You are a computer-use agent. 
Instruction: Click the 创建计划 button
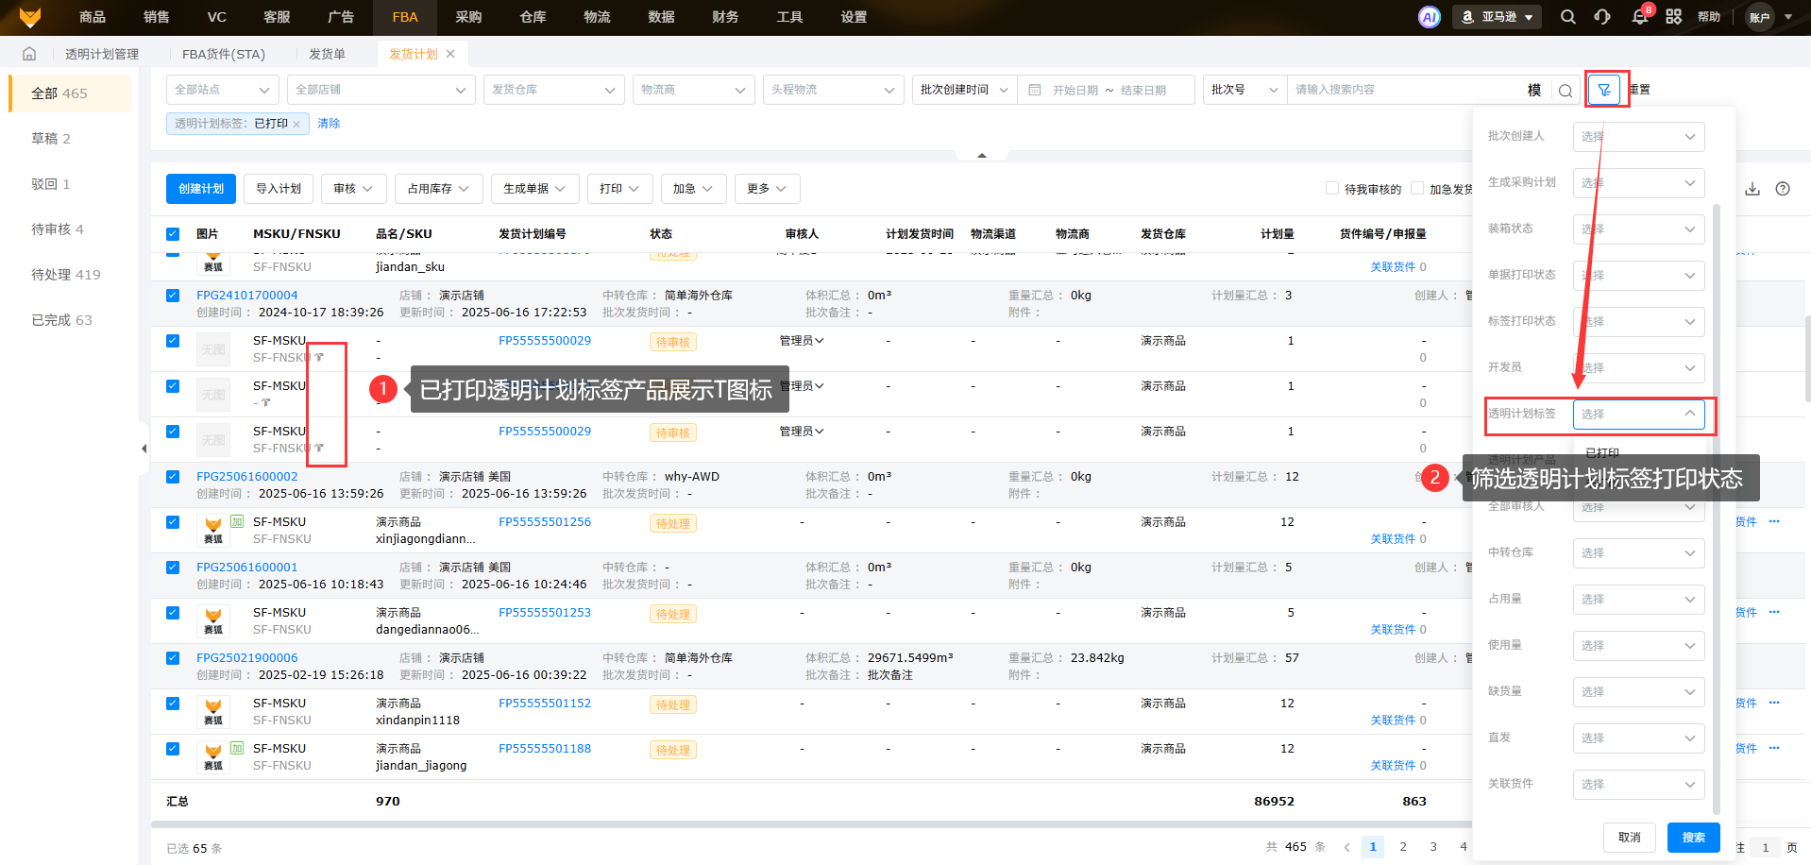pos(201,189)
